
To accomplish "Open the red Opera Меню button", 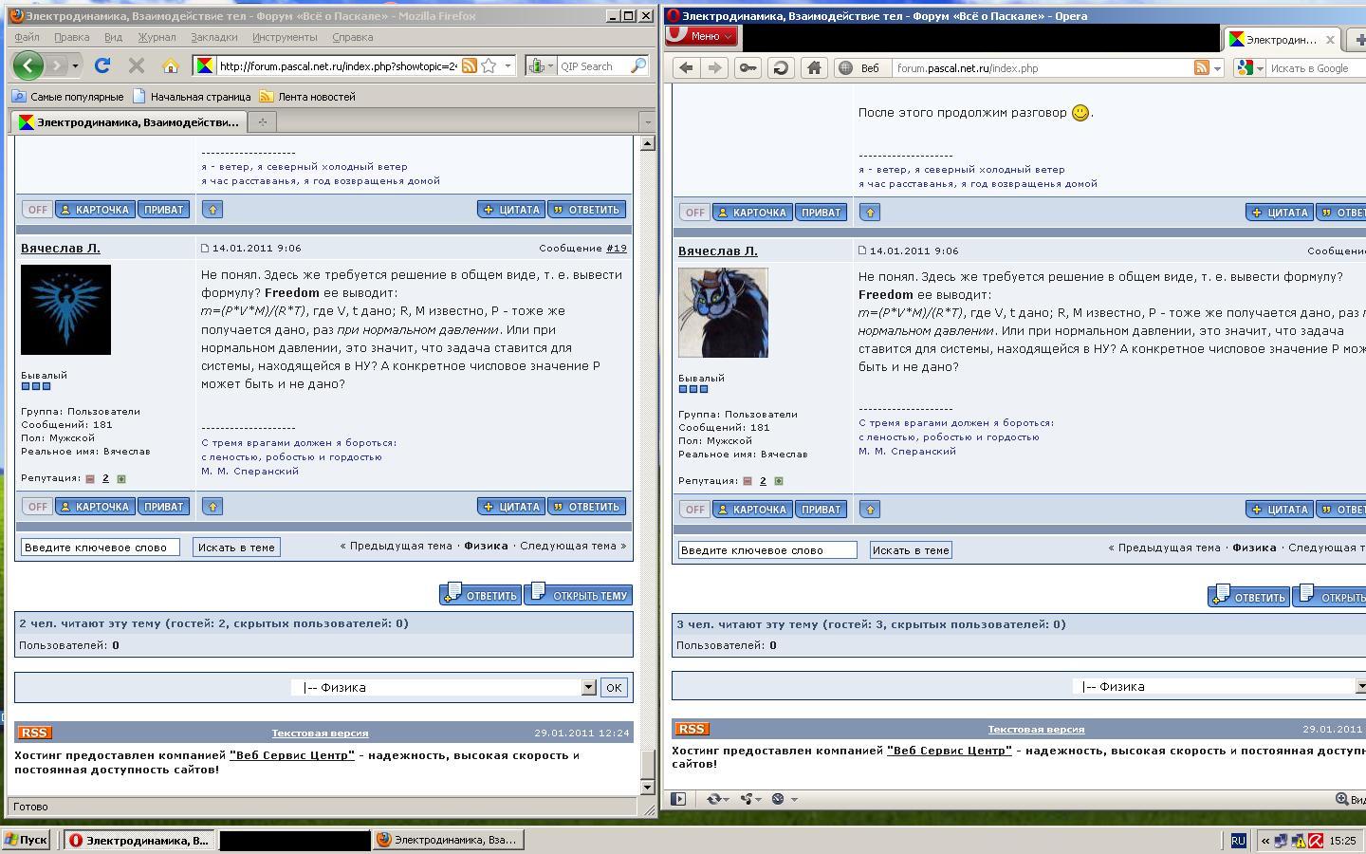I will coord(703,36).
